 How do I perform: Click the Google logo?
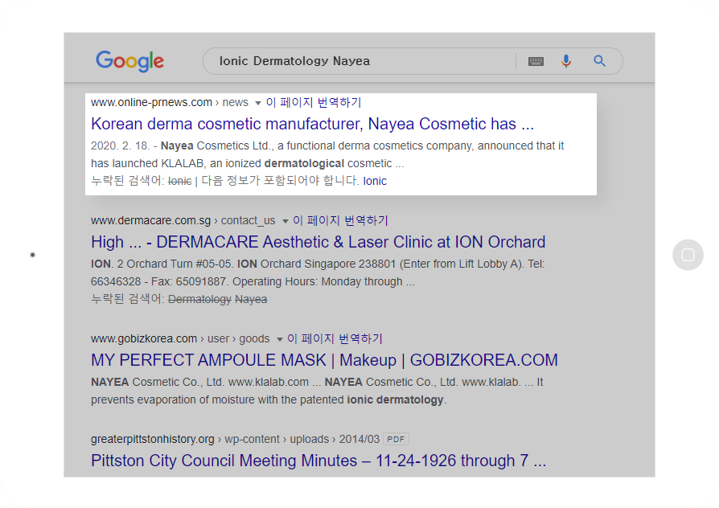(x=129, y=61)
